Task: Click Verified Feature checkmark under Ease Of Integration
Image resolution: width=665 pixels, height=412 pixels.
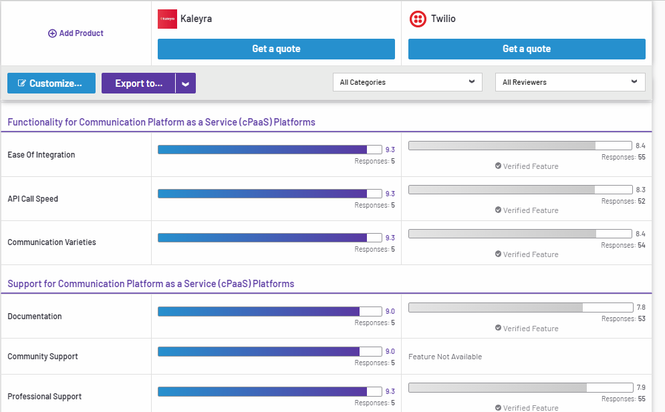Action: (x=498, y=166)
